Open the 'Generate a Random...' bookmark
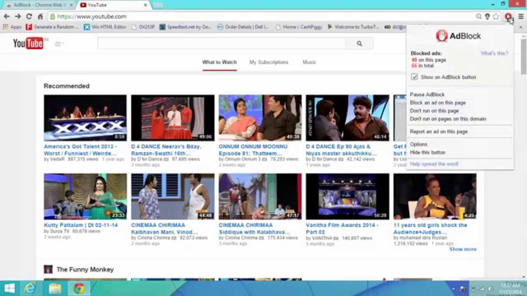 [x=52, y=27]
